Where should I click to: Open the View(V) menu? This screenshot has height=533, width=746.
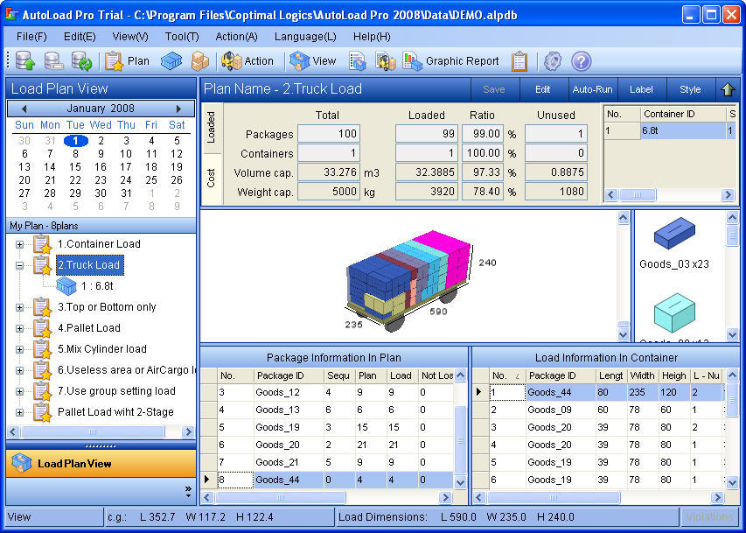pyautogui.click(x=130, y=37)
